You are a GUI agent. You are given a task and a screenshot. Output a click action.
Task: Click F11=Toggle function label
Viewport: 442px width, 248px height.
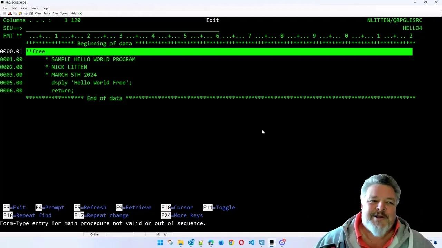[219, 207]
